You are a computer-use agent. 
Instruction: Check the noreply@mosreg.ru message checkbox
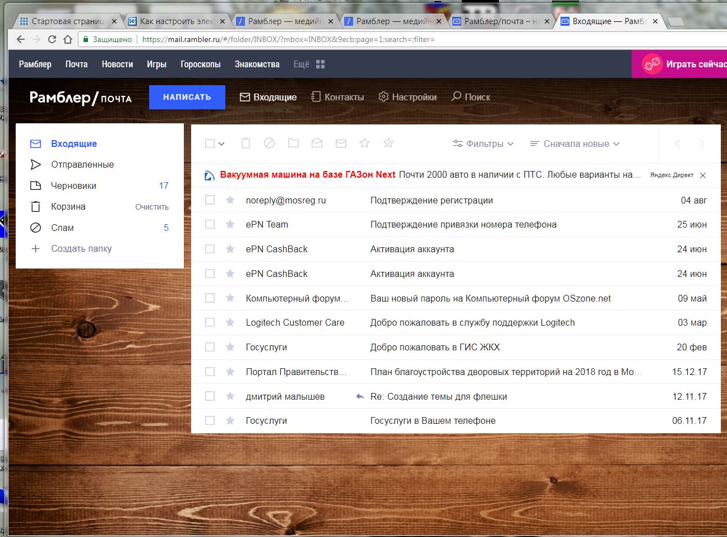pos(210,200)
